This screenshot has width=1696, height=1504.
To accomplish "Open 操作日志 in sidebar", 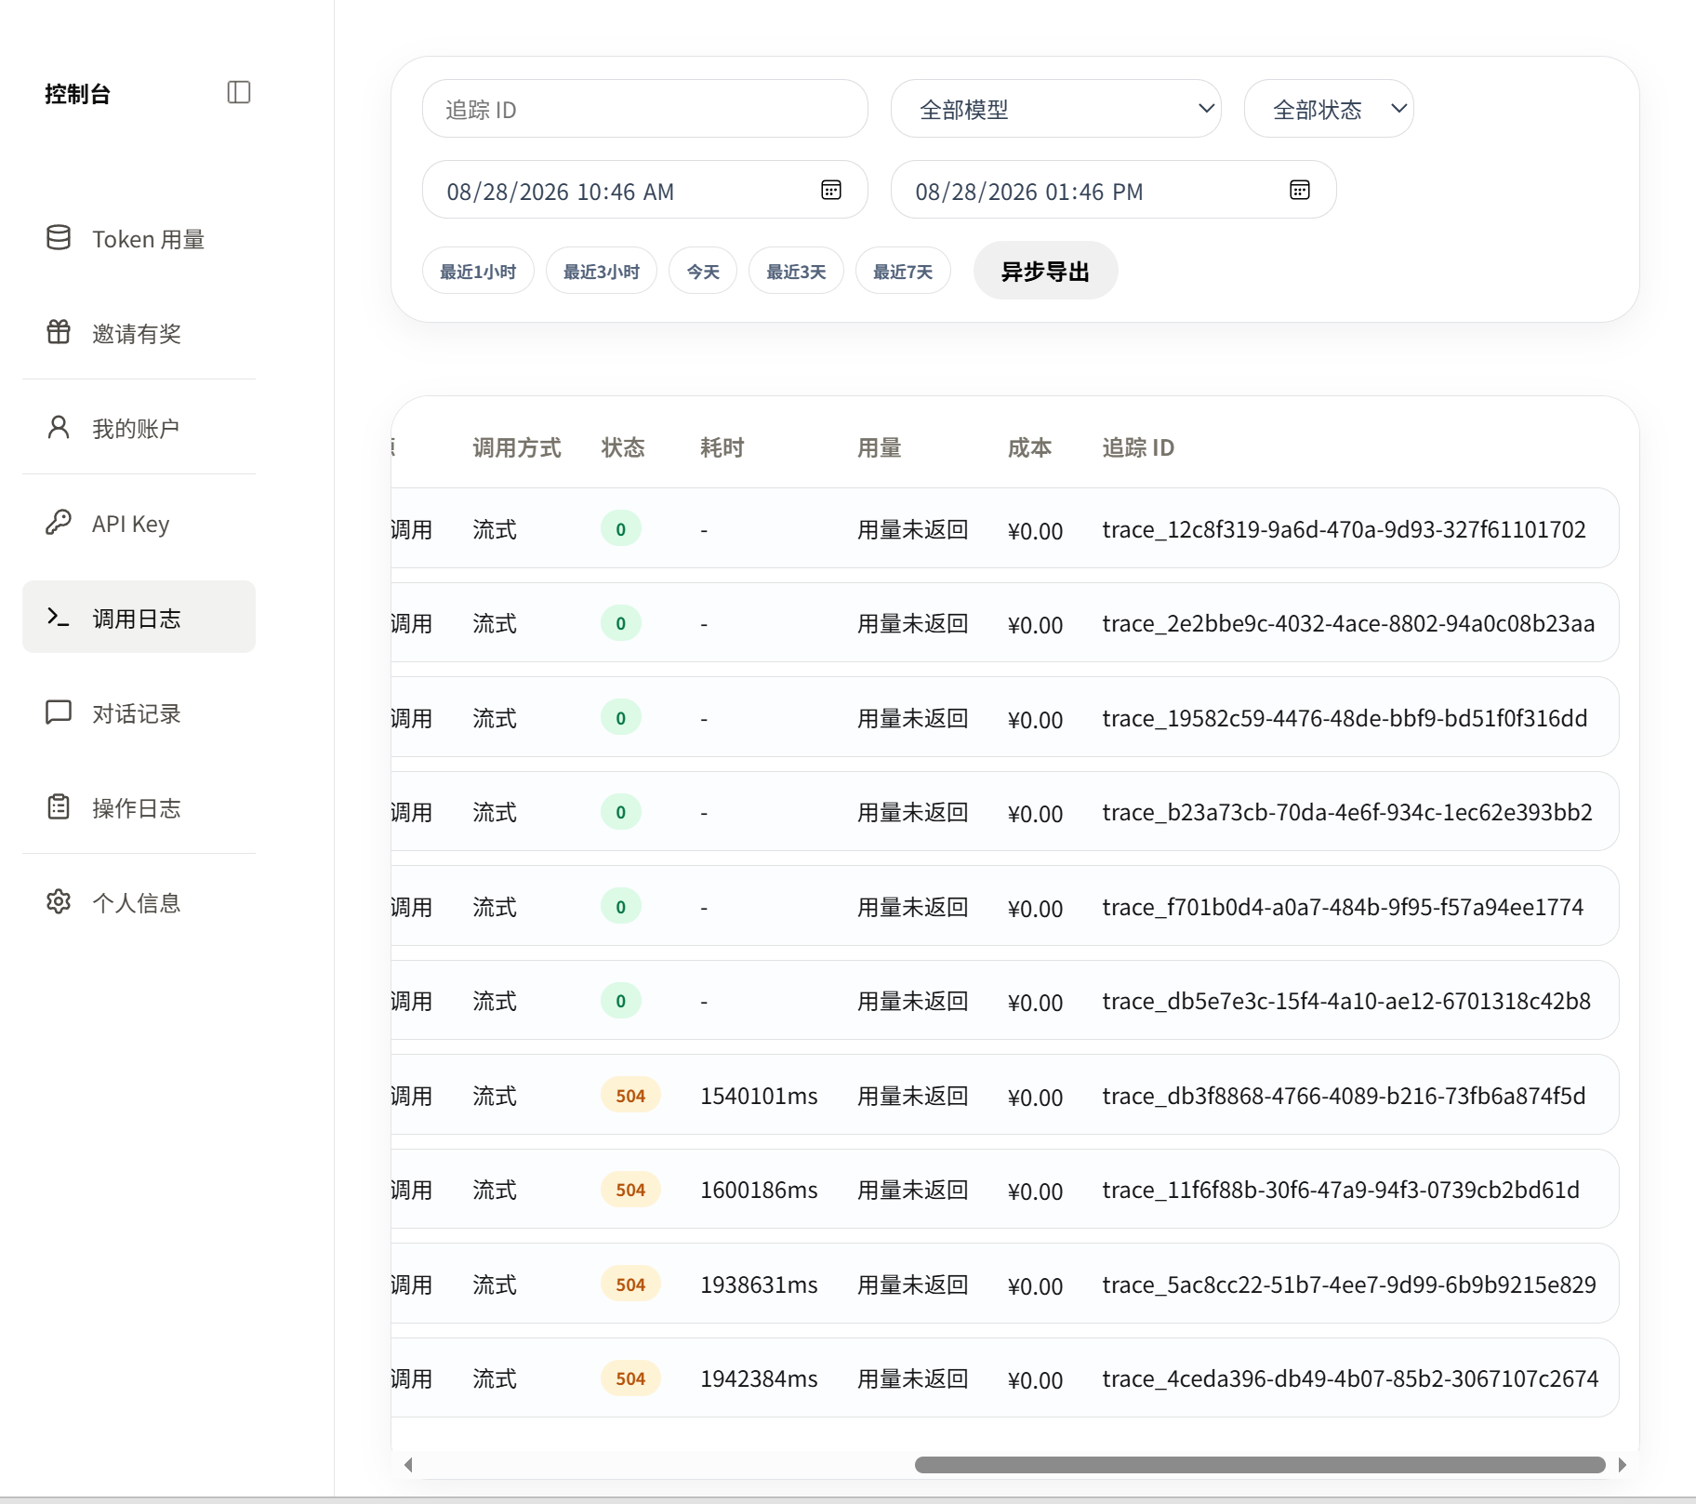I will pyautogui.click(x=139, y=807).
